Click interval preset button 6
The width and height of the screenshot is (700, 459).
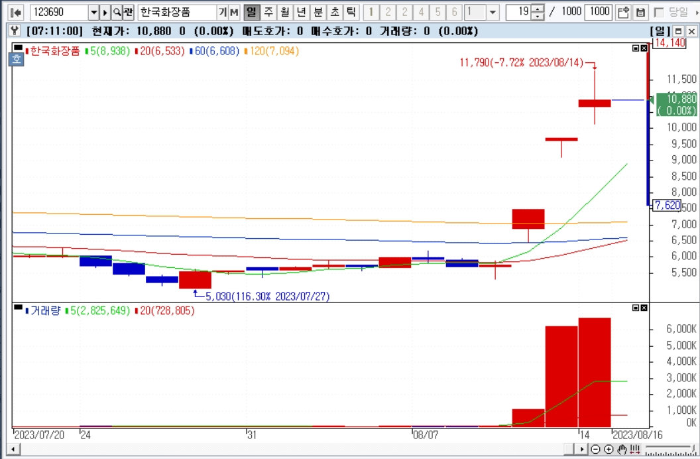(454, 13)
